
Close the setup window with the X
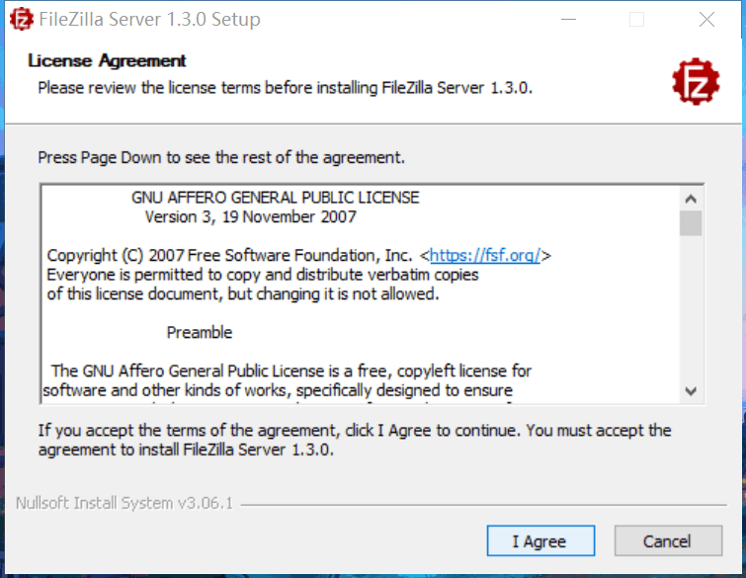(x=706, y=20)
